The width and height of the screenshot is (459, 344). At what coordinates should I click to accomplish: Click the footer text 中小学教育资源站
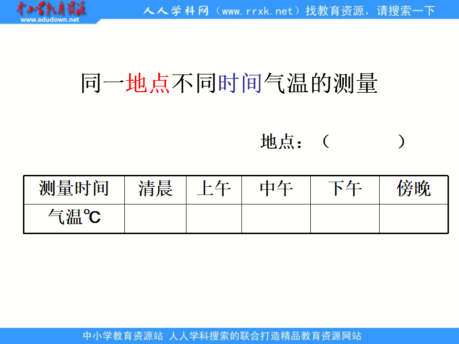123,336
